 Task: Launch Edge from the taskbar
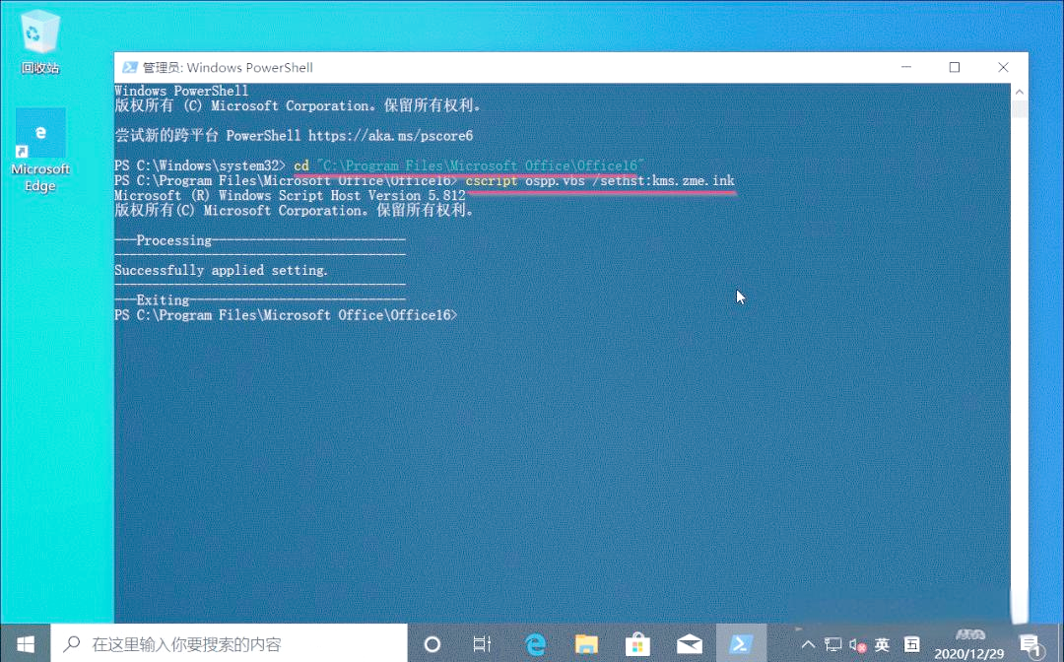coord(535,643)
